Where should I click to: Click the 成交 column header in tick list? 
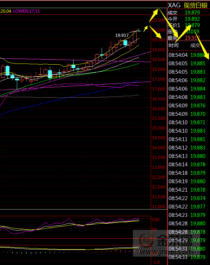pyautogui.click(x=195, y=45)
